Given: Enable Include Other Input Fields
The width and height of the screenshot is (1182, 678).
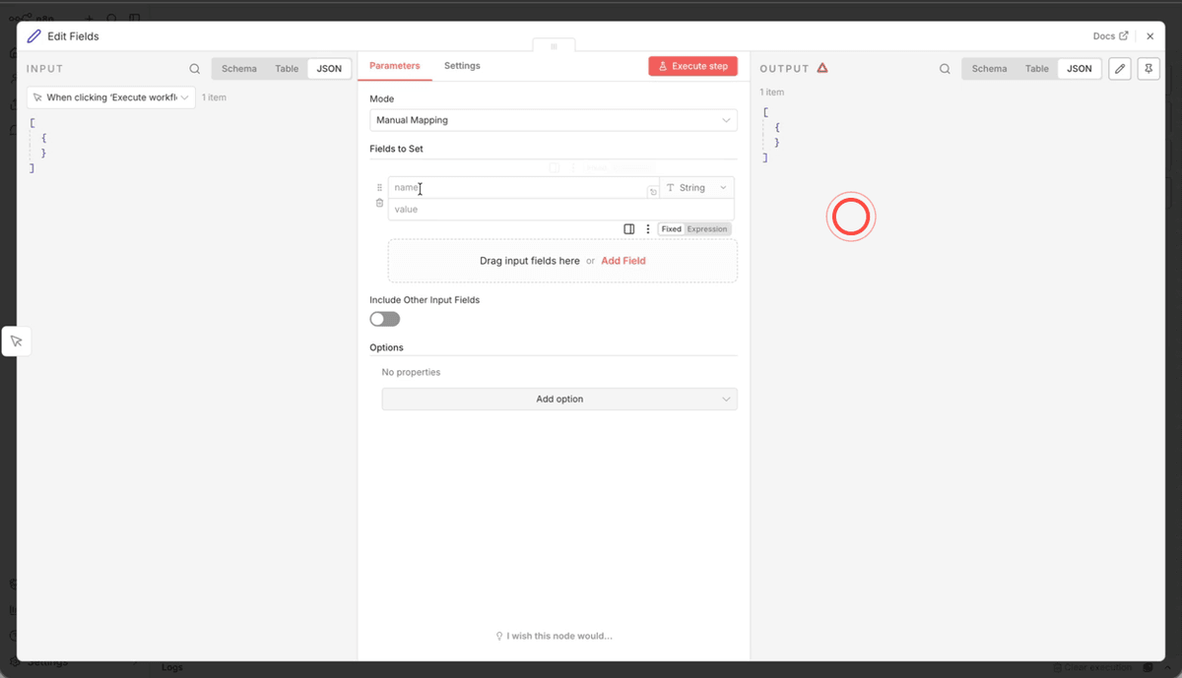Looking at the screenshot, I should coord(384,319).
